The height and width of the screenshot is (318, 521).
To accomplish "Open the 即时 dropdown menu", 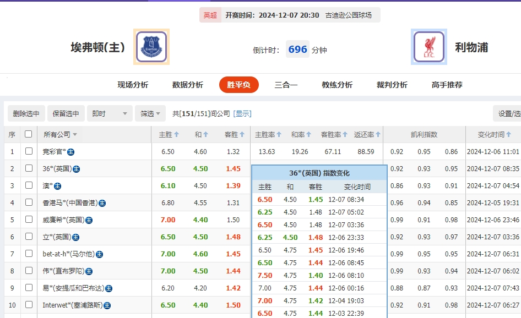I will coord(109,113).
